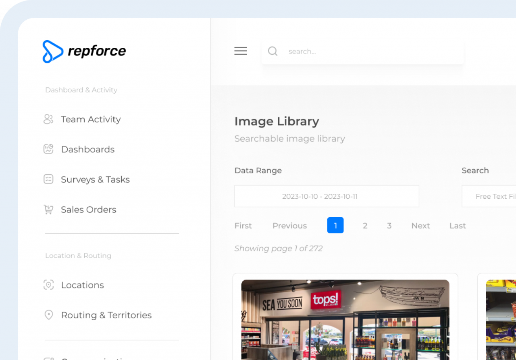Select pagination page 2
This screenshot has width=516, height=360.
pos(365,225)
